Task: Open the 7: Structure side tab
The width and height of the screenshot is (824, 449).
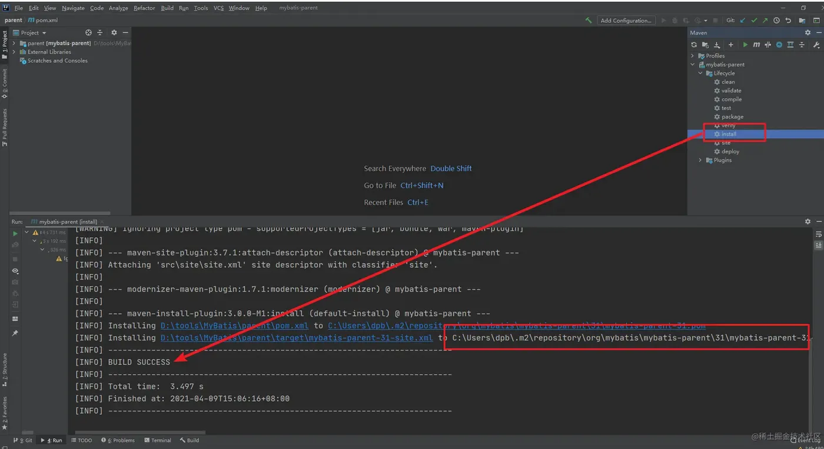Action: tap(5, 368)
